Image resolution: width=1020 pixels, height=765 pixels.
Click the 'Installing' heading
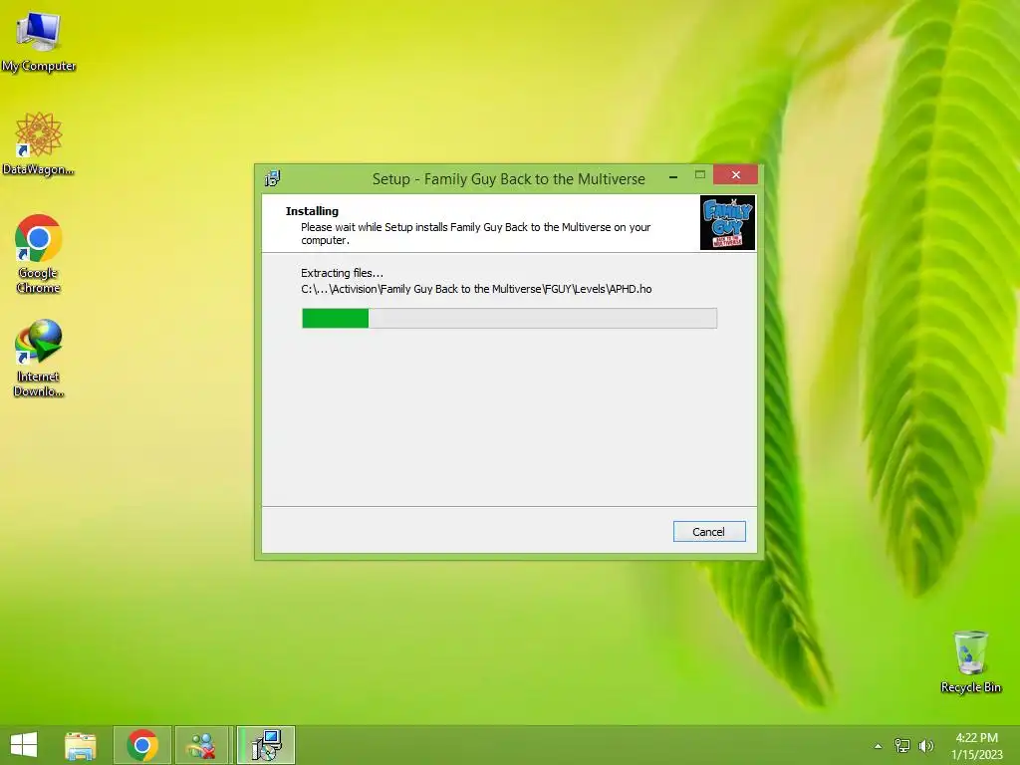point(312,211)
